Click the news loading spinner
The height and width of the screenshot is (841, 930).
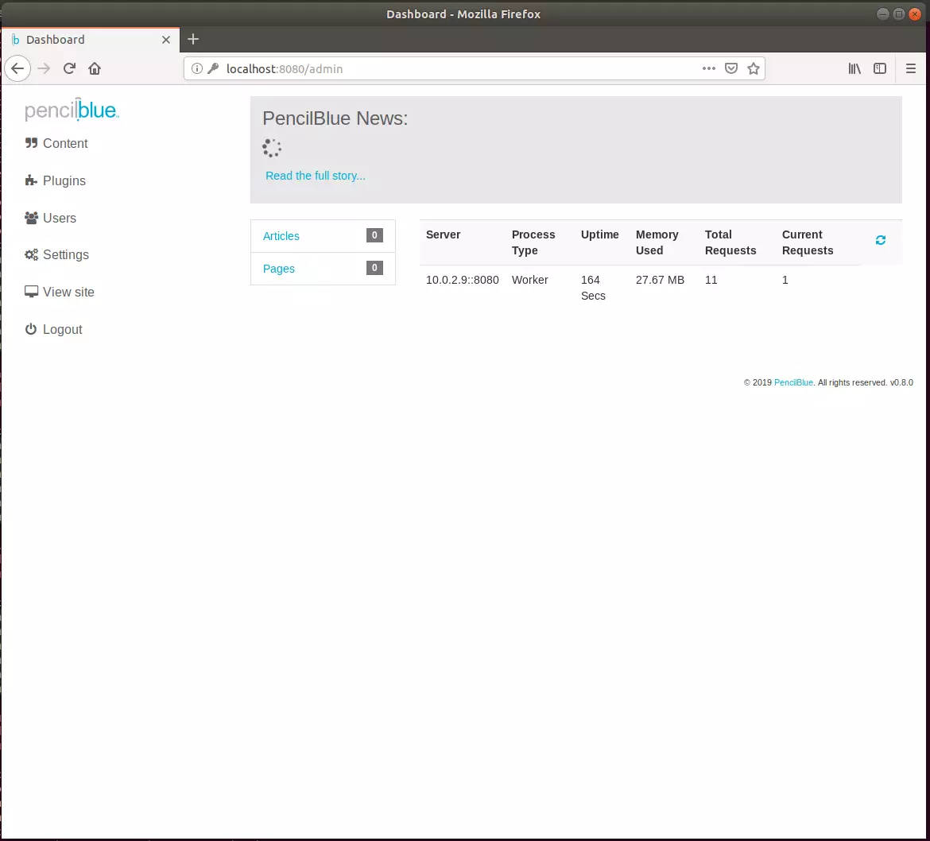click(272, 149)
